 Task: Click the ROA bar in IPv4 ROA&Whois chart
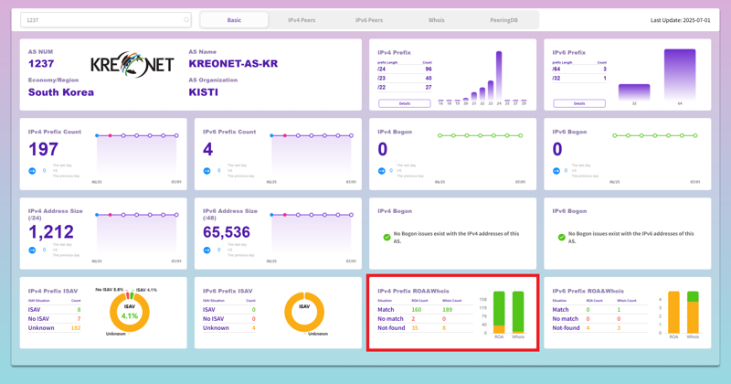[499, 313]
